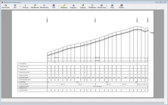The width and height of the screenshot is (168, 105).
Task: Open the Περιθώρια margins settings
Action: click(x=92, y=6)
